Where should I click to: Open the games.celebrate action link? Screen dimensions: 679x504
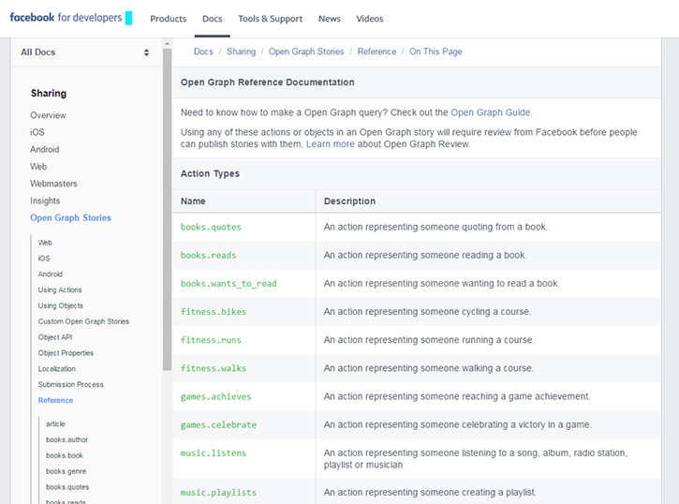(218, 424)
